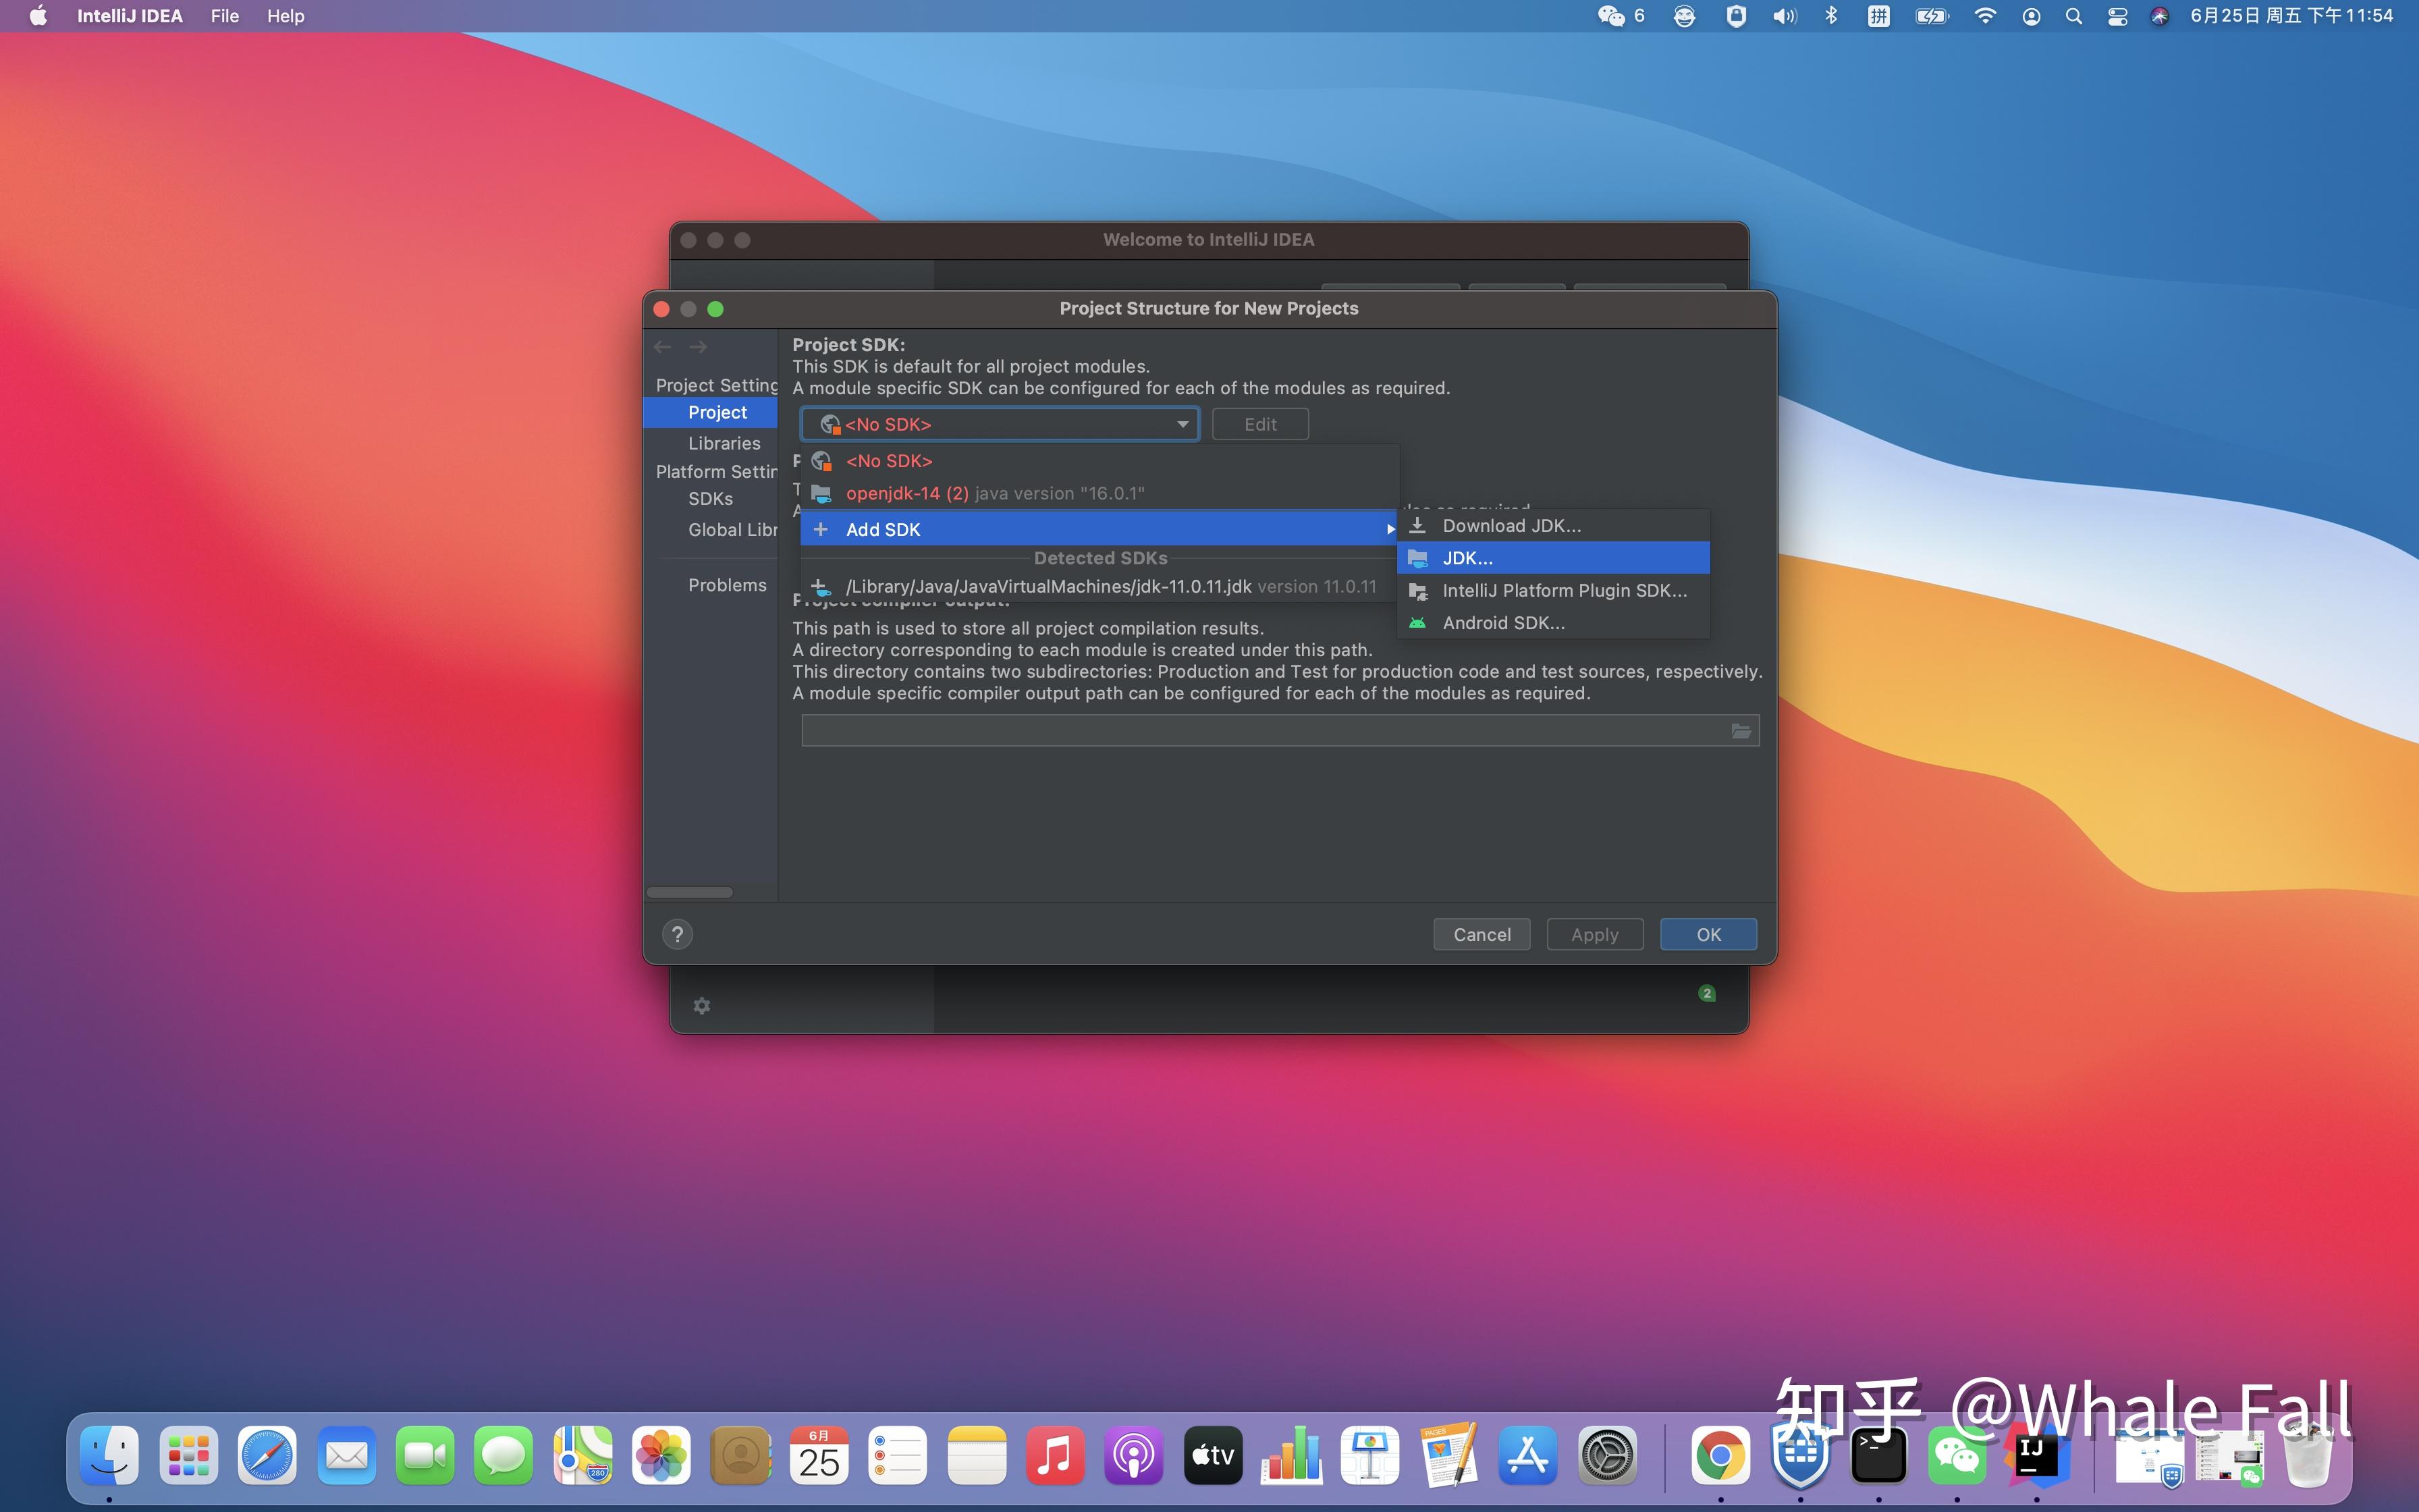The image size is (2419, 1512).
Task: Open the settings gear on Welcome screen
Action: click(703, 1006)
